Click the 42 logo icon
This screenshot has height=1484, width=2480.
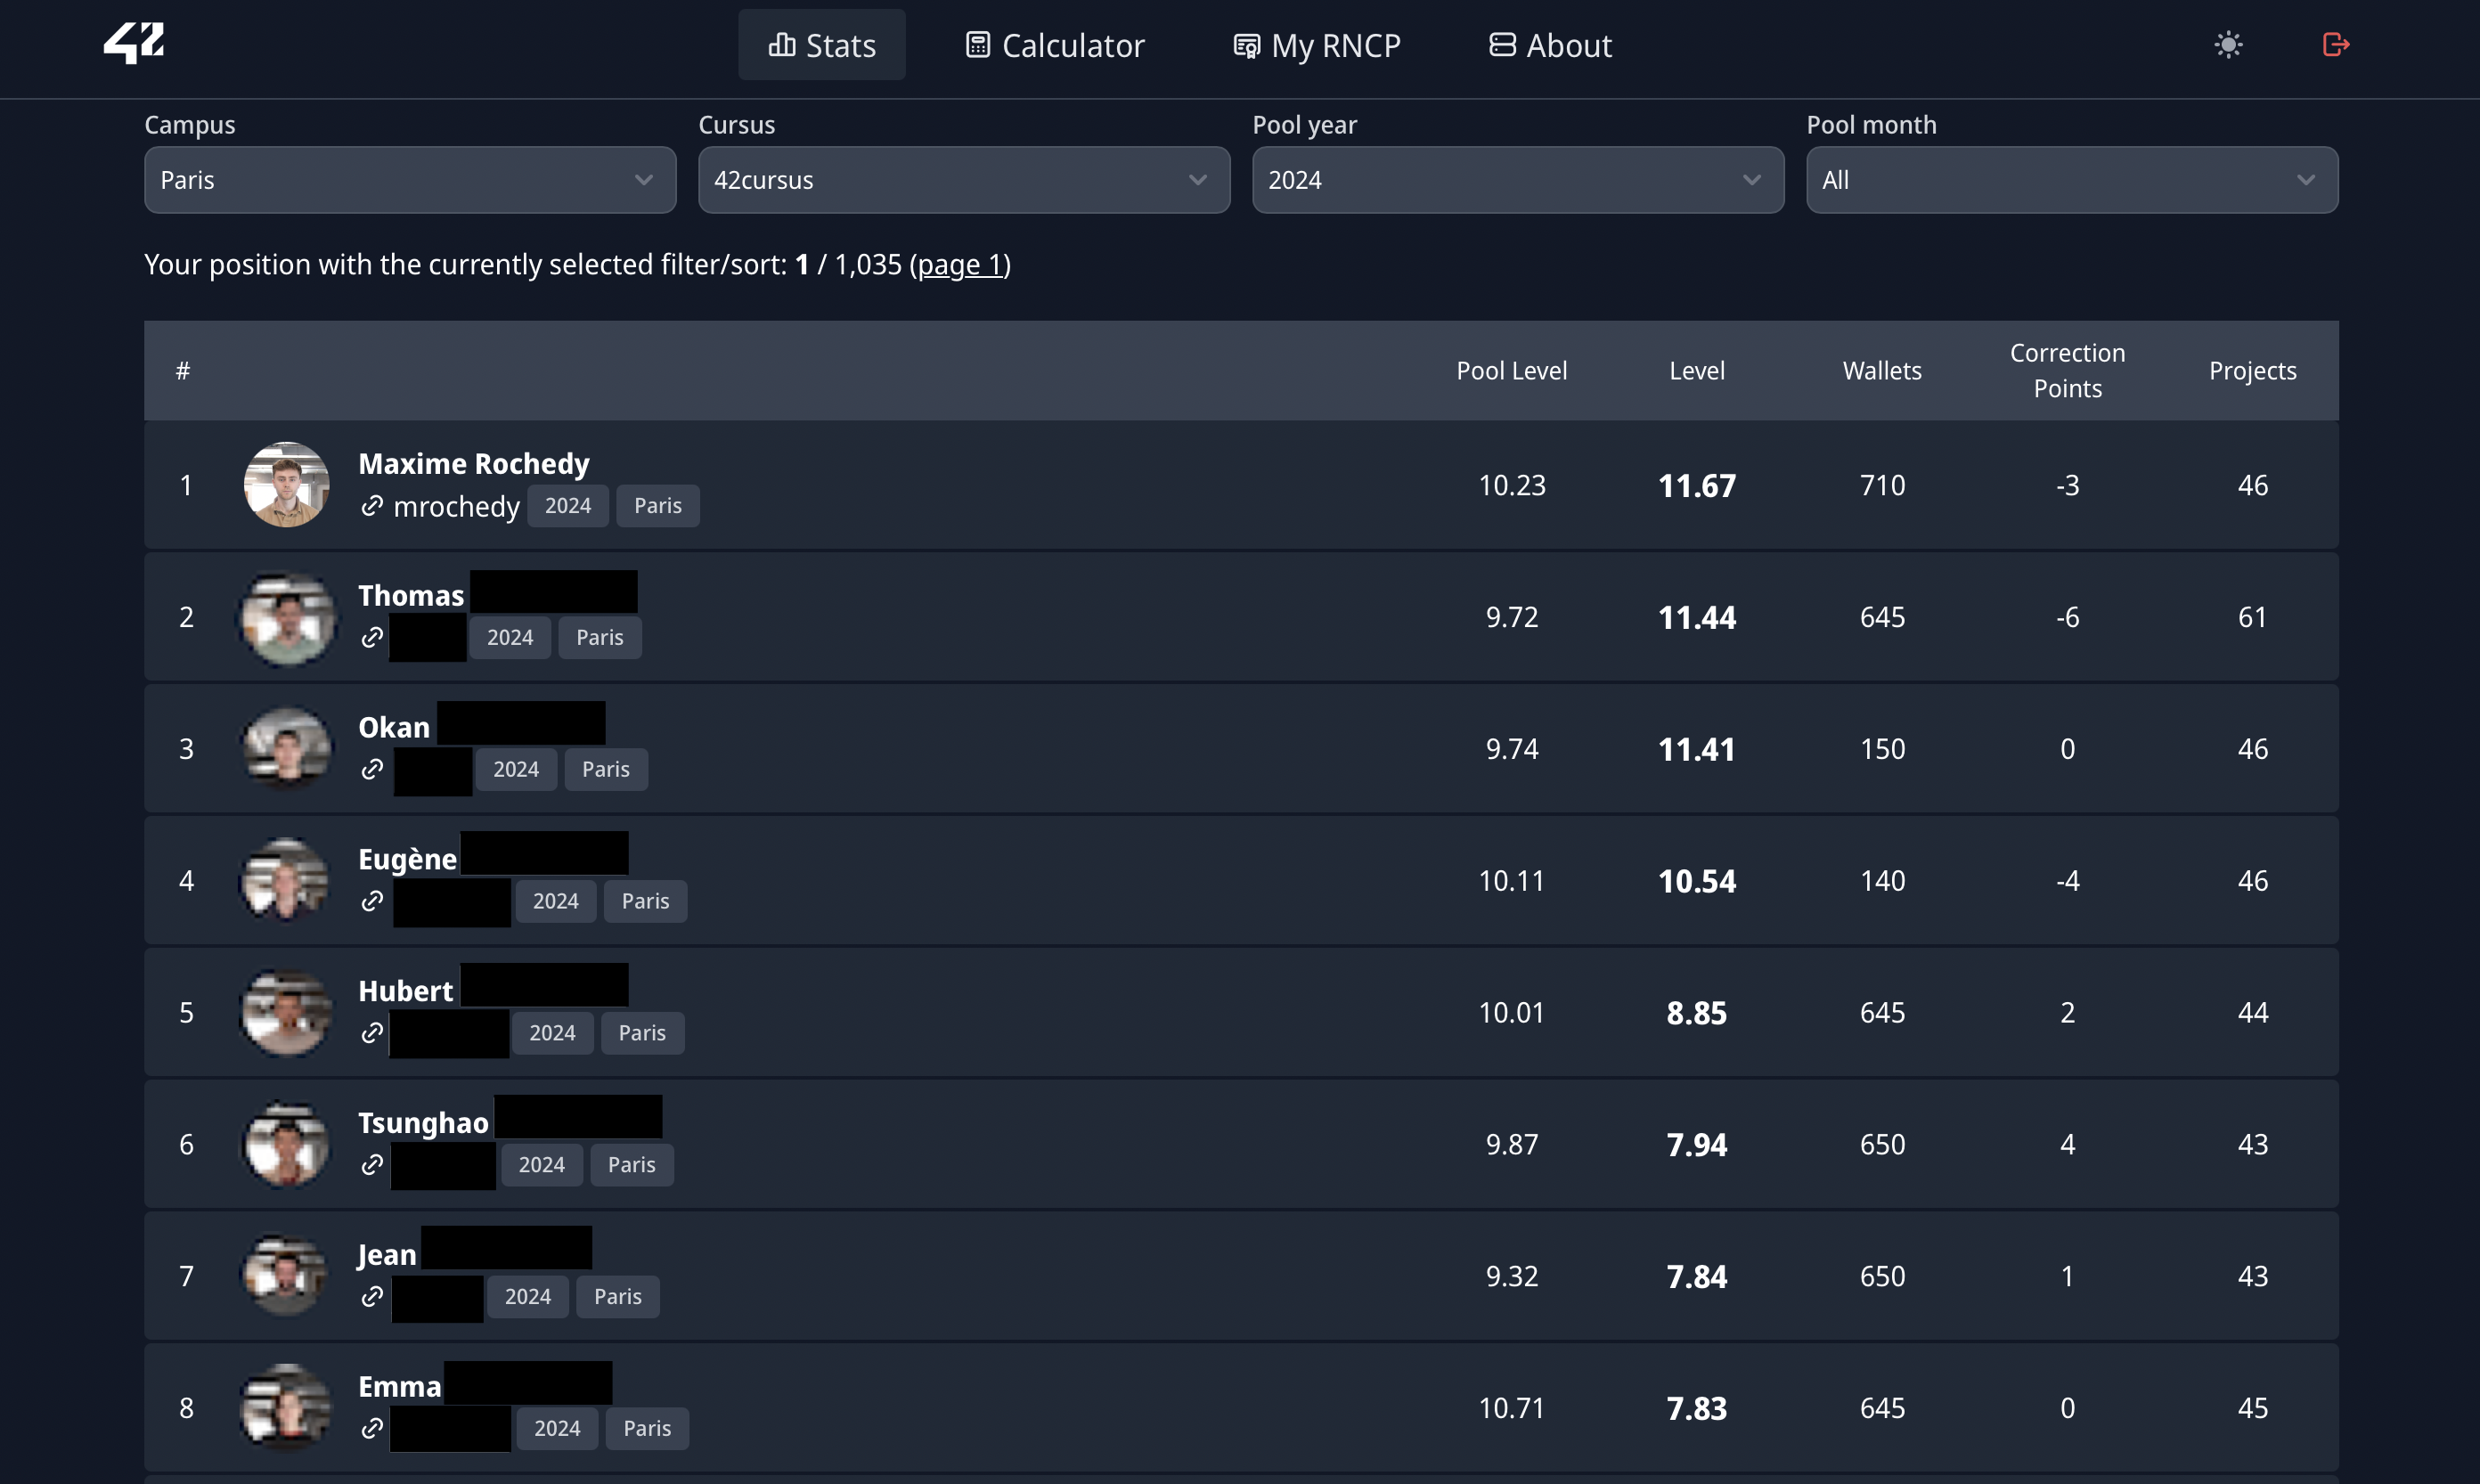click(134, 43)
